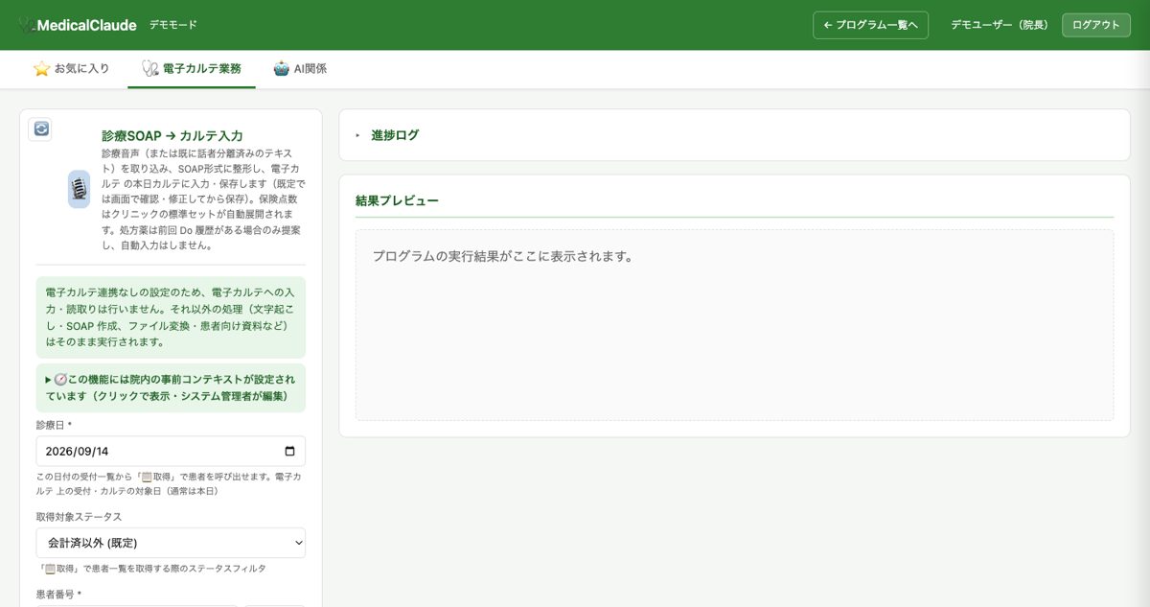The width and height of the screenshot is (1150, 607).
Task: Click the 診療SOAP → カルテ入力 heading
Action: 172,136
